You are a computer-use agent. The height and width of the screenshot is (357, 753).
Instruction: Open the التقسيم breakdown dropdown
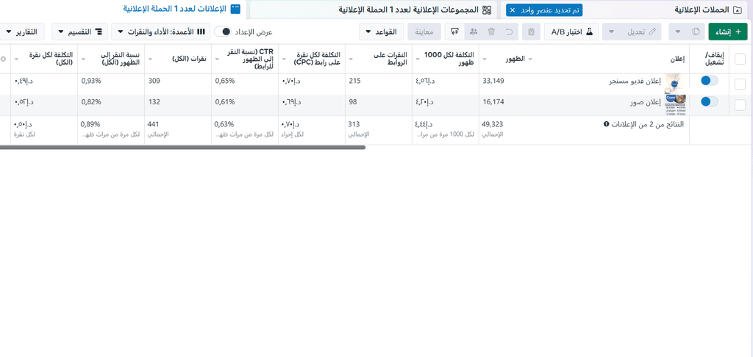(79, 32)
